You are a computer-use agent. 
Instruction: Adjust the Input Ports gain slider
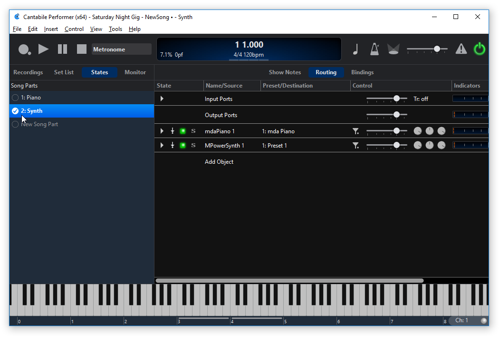tap(386, 99)
